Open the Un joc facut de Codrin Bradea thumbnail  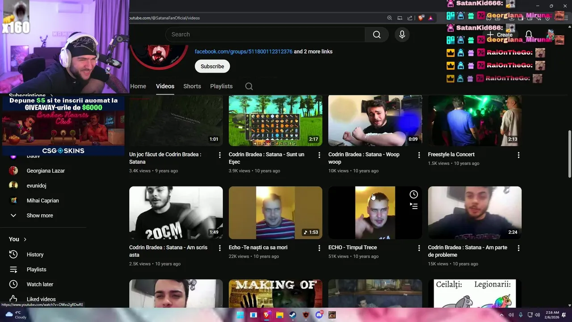click(176, 121)
